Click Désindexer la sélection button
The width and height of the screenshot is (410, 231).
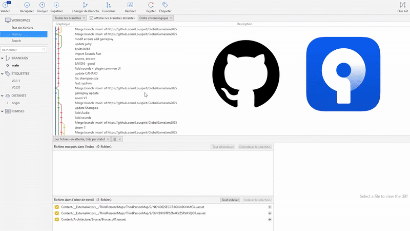click(x=255, y=147)
